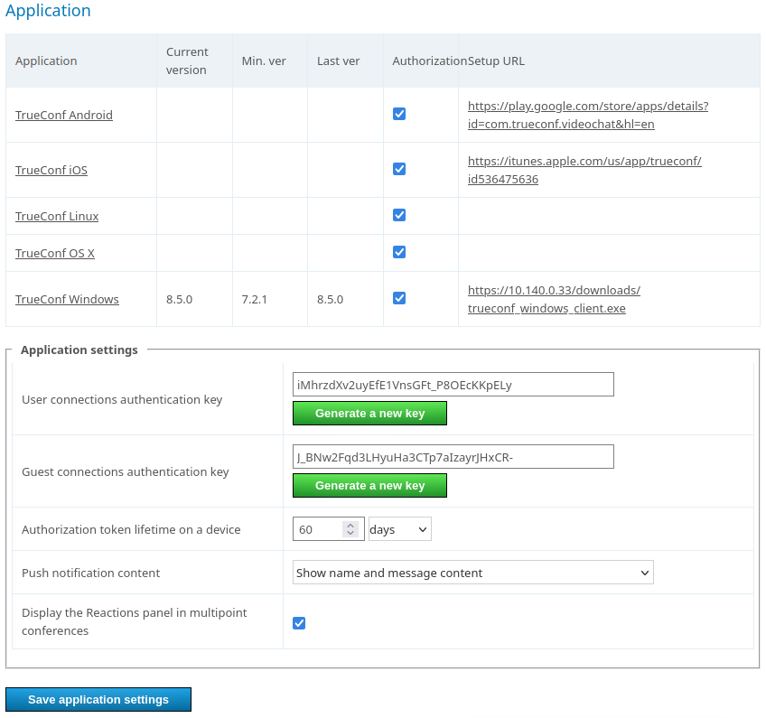766x718 pixels.
Task: Open the days unit dropdown
Action: tap(399, 529)
